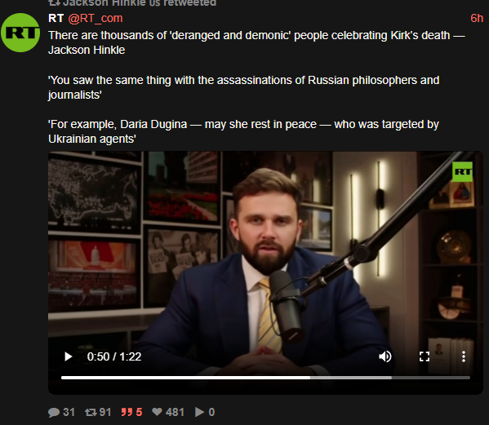Click the RT watermark in video corner
This screenshot has width=489, height=425.
(462, 171)
